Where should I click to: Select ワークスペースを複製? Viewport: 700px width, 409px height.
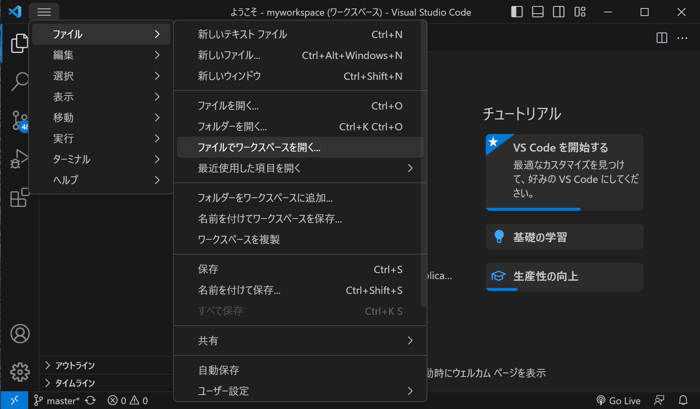[x=300, y=240]
